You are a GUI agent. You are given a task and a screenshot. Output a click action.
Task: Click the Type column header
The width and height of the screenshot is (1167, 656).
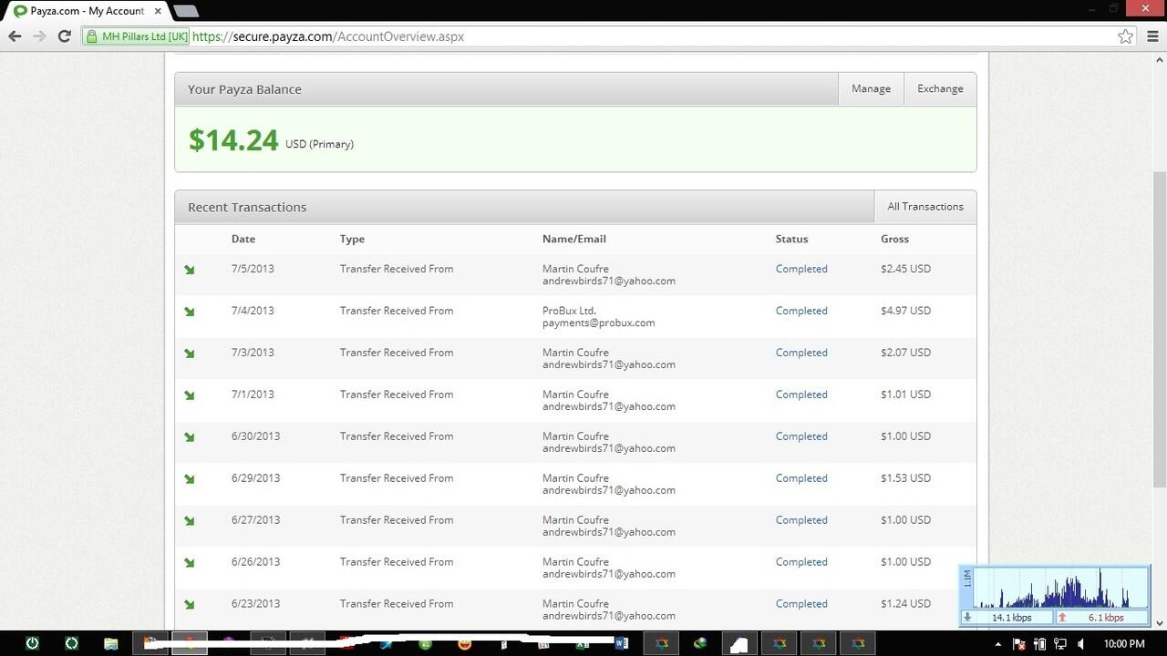(352, 239)
